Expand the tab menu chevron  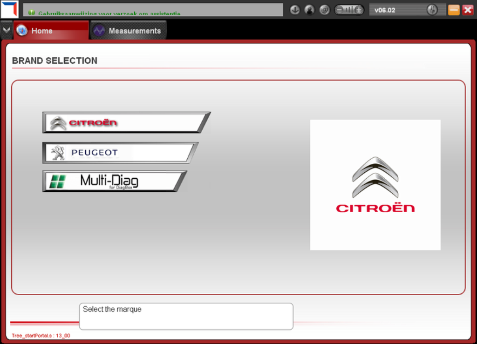[7, 30]
